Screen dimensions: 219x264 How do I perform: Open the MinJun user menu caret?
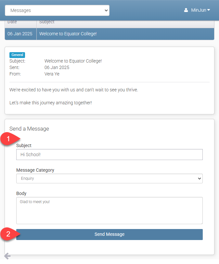[x=209, y=10]
